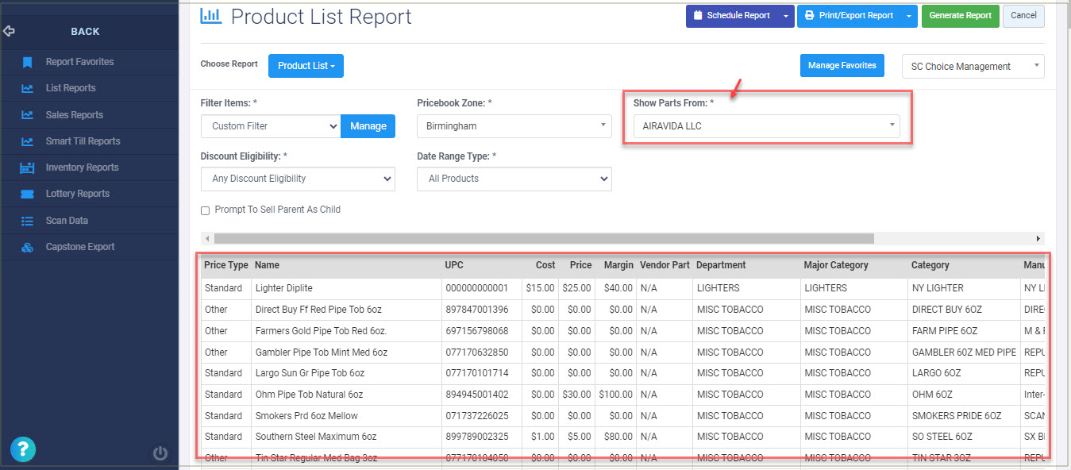Open the Pricebook Zone Birmingham dropdown
Screen dimensions: 1071x470
[514, 126]
